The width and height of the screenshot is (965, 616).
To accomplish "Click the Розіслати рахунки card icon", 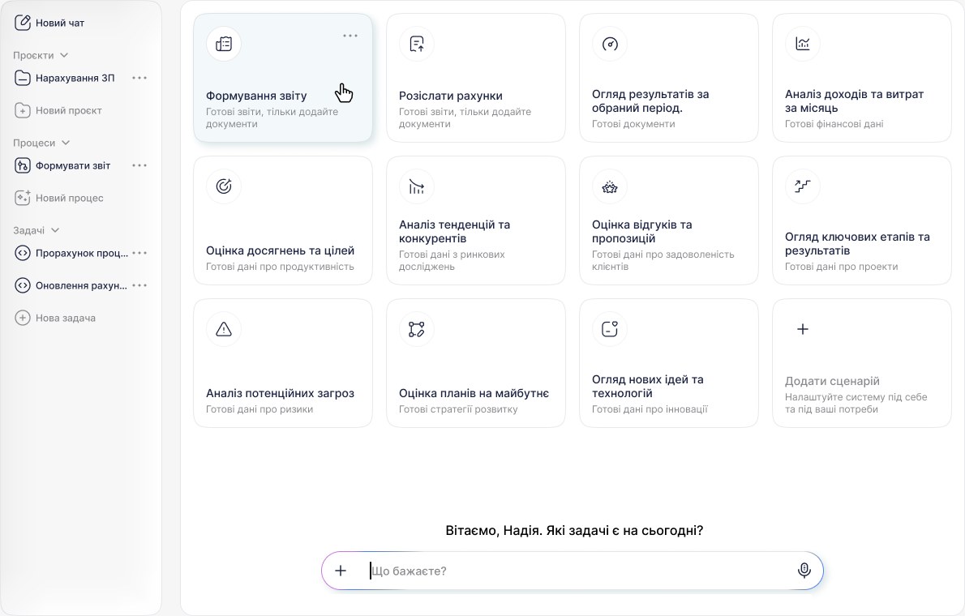I will 417,44.
